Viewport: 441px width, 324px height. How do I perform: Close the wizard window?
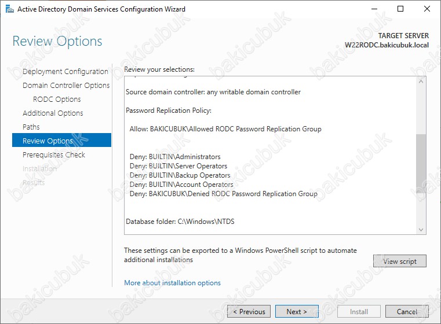[x=427, y=9]
